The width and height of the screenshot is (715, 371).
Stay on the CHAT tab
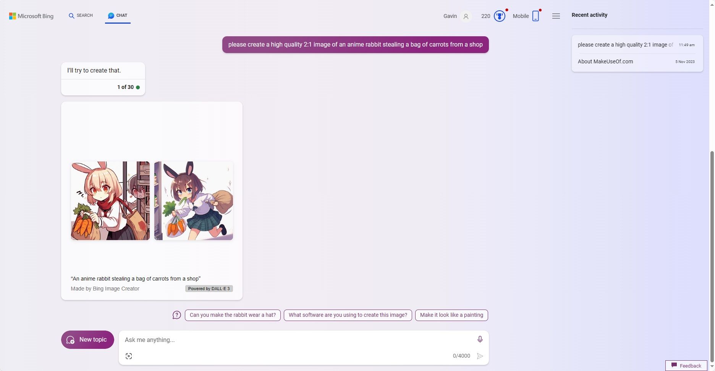(x=118, y=16)
